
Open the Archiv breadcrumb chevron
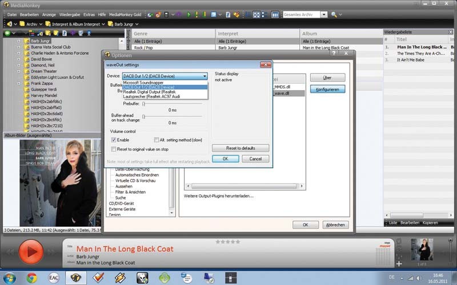[41, 24]
